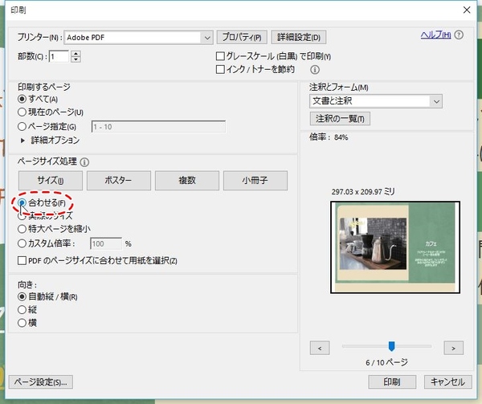482x404 pixels.
Task: Switch to 複数 page sizing mode
Action: pos(187,181)
